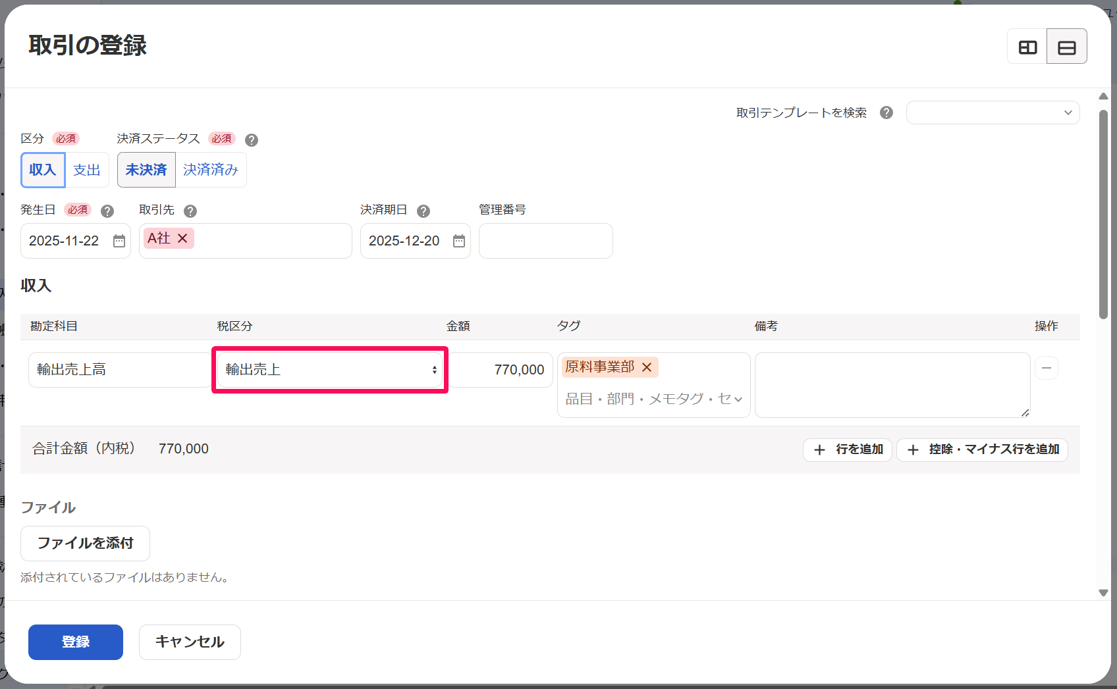This screenshot has height=689, width=1117.
Task: Open help icon next to 発生日
Action: coord(107,211)
